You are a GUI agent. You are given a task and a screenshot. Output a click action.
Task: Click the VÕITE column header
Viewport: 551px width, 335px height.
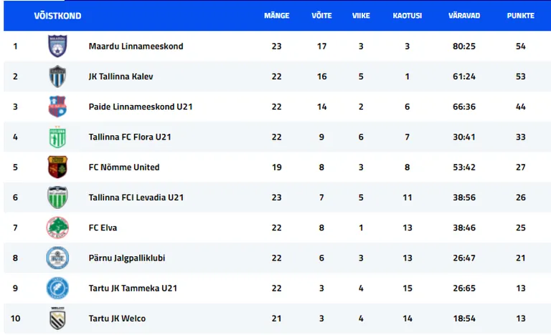(321, 16)
